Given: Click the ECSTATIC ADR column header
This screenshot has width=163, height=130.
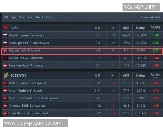Looking at the screenshot, I should click(126, 76).
